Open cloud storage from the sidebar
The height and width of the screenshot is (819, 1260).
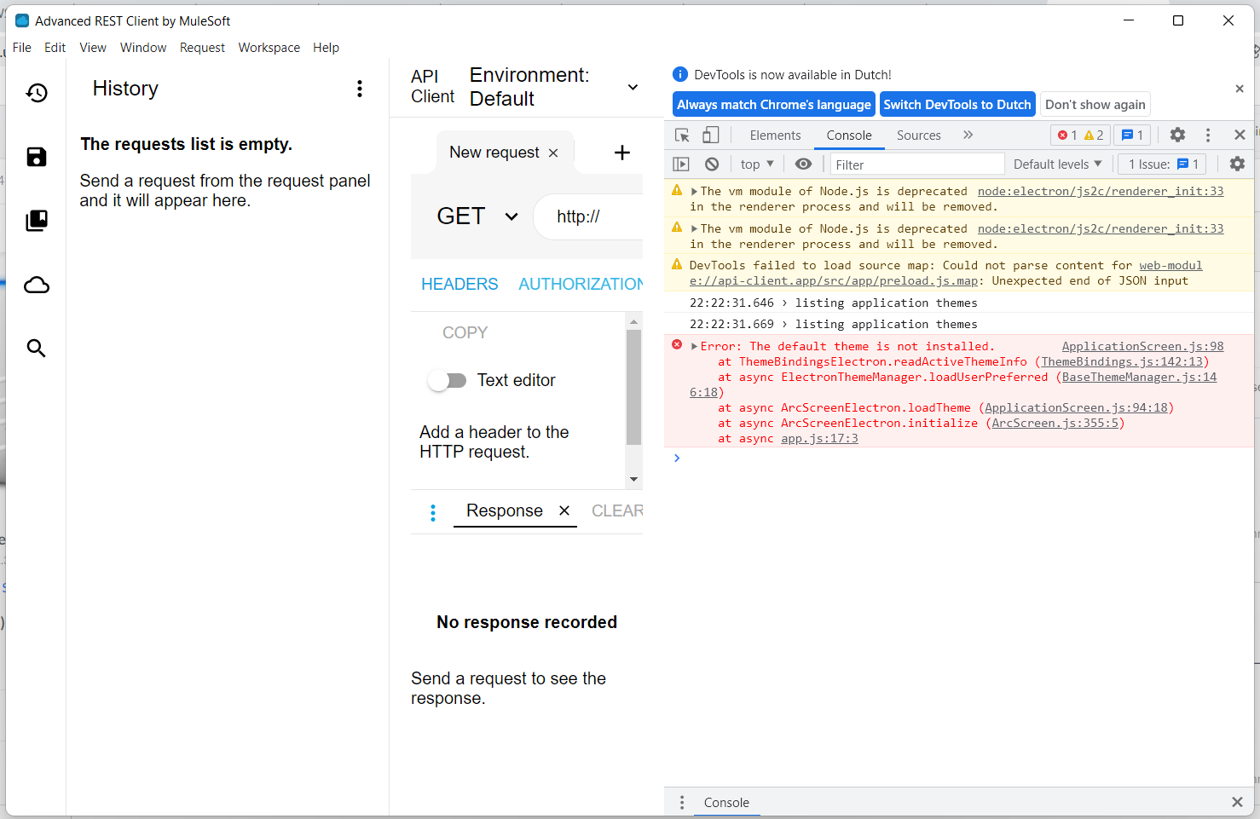37,284
